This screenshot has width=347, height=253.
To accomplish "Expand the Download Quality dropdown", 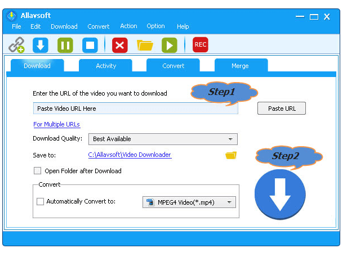I will [x=163, y=139].
